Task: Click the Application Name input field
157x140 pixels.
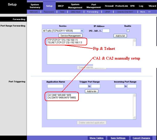Action: [55, 86]
